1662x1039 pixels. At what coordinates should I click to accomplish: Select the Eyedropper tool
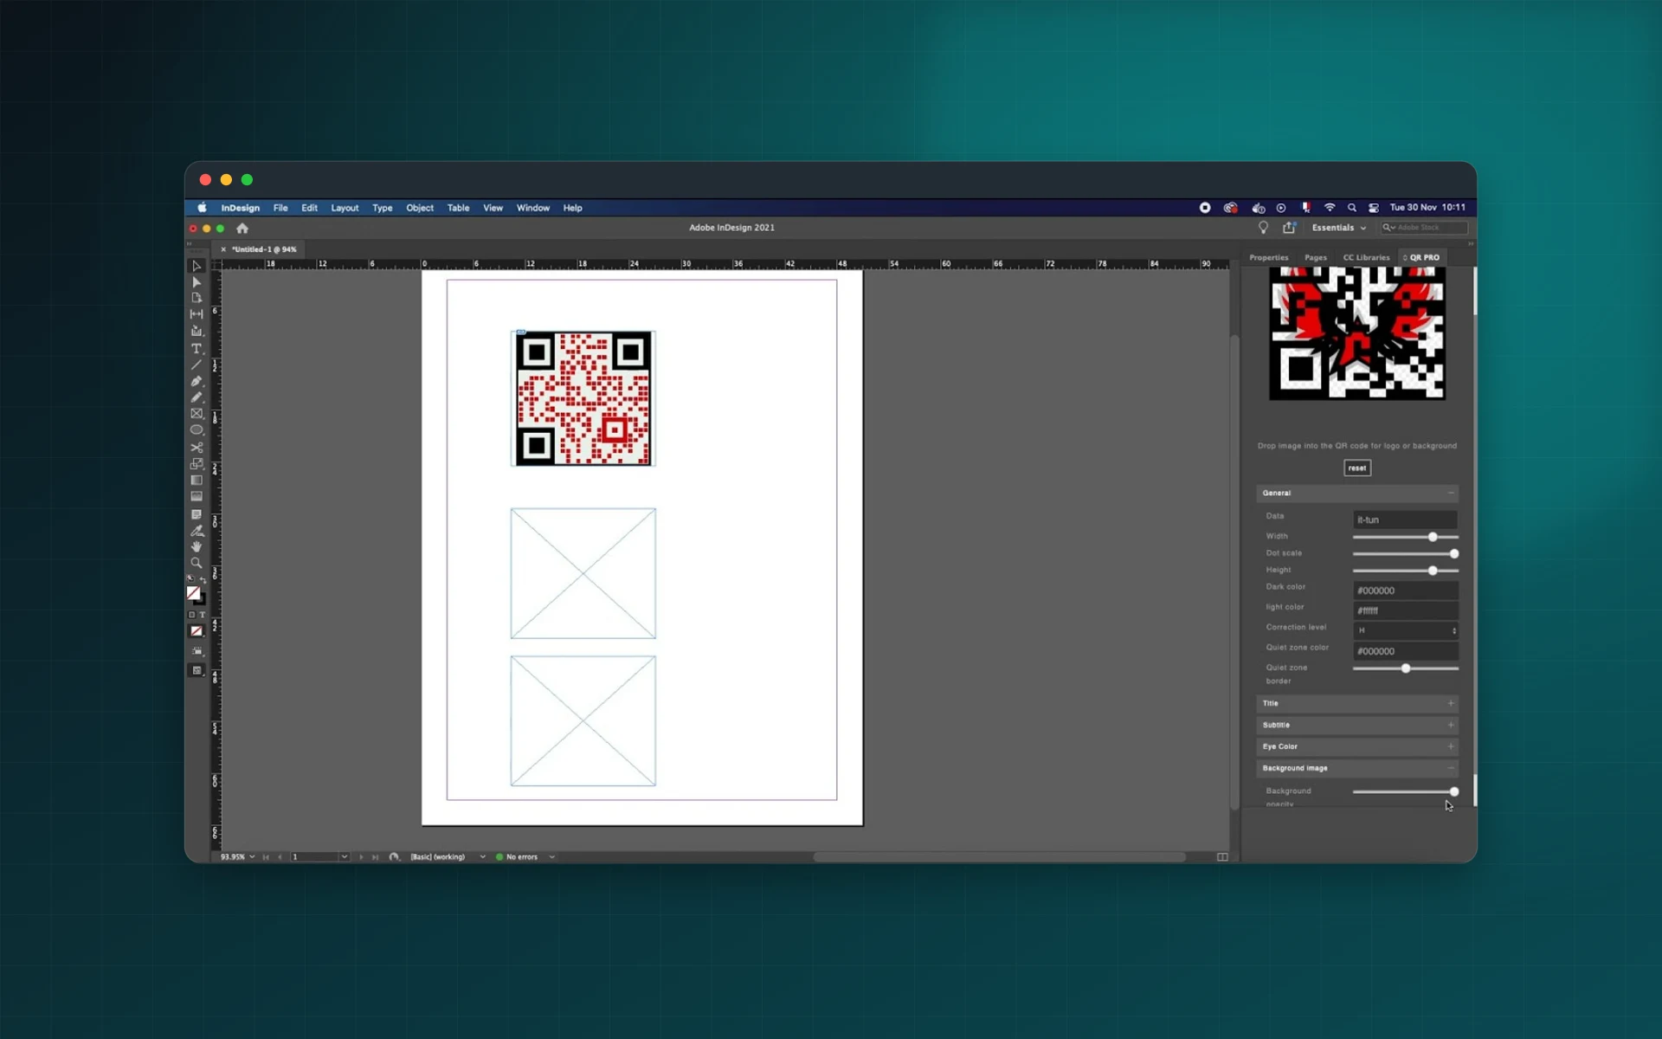[196, 531]
